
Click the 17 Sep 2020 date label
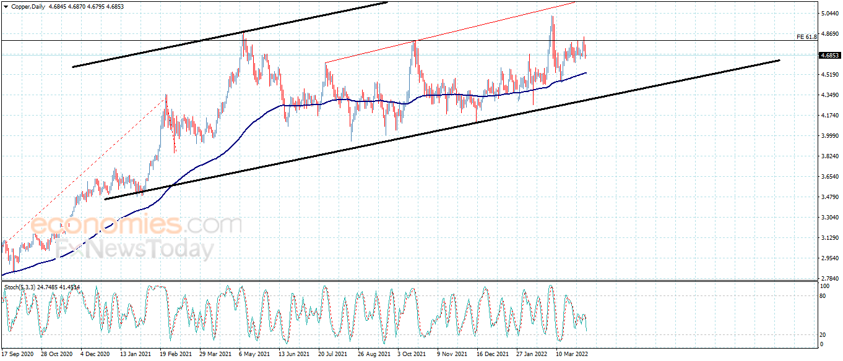[17, 354]
